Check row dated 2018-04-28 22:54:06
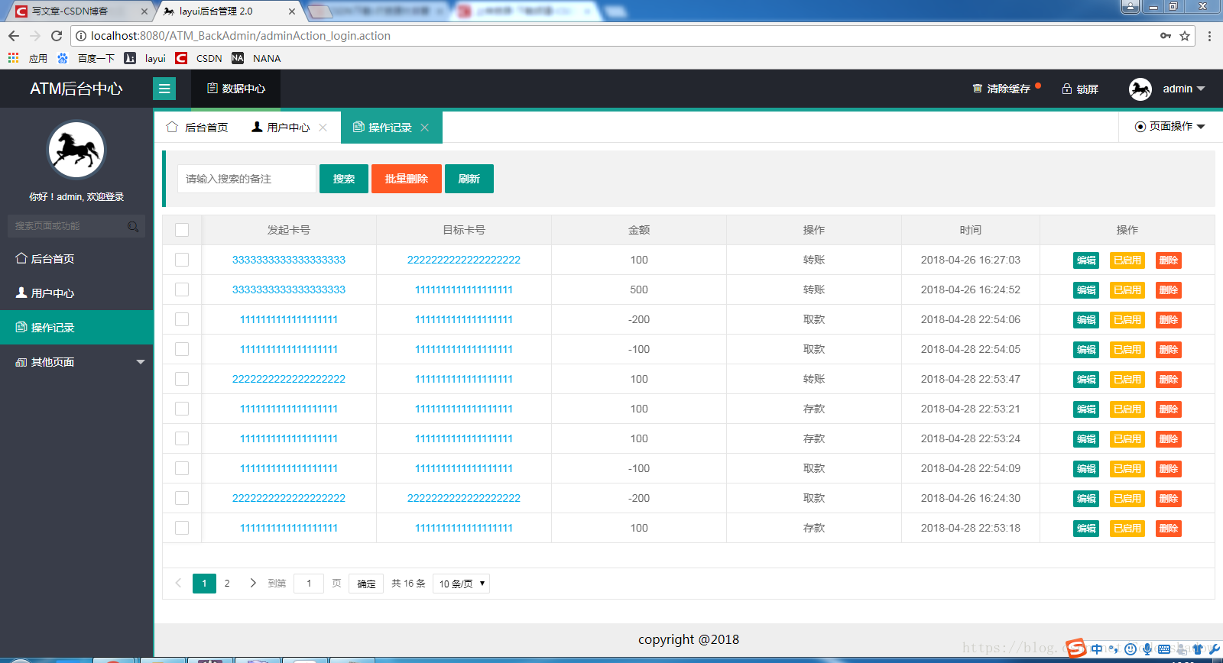Image resolution: width=1223 pixels, height=663 pixels. click(182, 319)
